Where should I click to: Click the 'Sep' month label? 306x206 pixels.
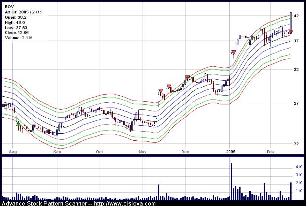coord(57,152)
